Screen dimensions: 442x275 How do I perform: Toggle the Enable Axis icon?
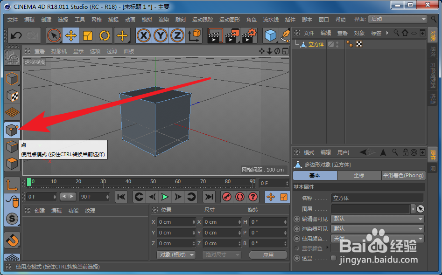[x=12, y=185]
